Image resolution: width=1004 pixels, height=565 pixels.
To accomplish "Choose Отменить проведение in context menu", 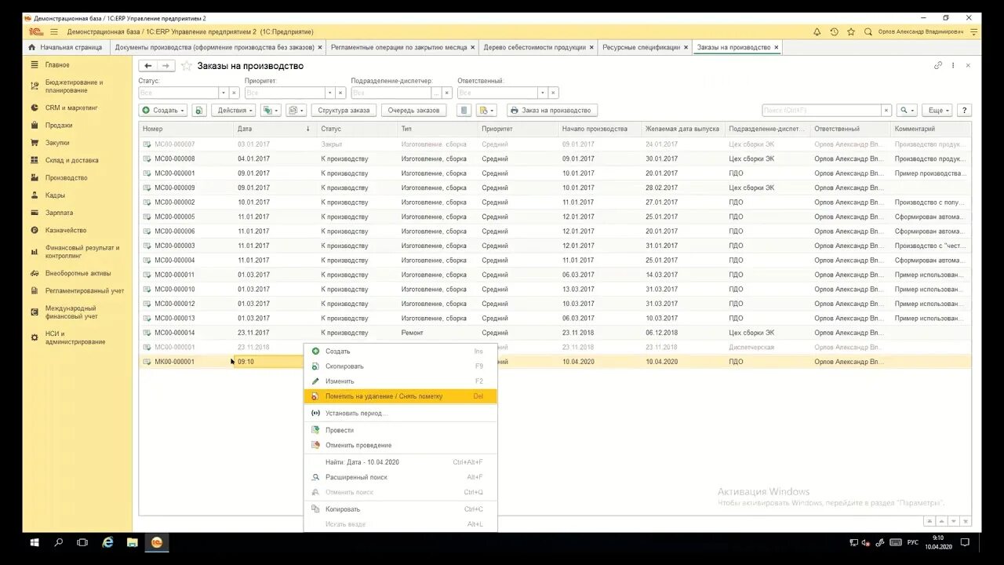I will 400,445.
